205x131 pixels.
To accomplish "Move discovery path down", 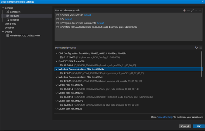I will (200, 10).
